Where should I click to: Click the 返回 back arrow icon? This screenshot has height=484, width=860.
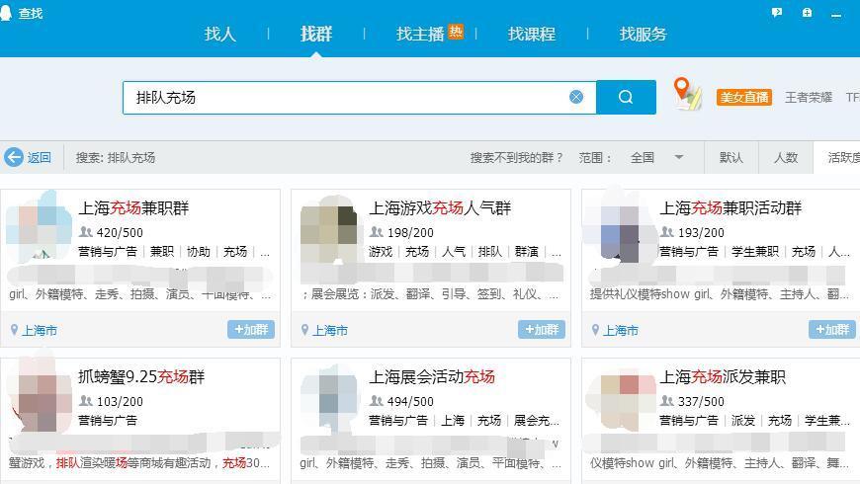tap(13, 157)
